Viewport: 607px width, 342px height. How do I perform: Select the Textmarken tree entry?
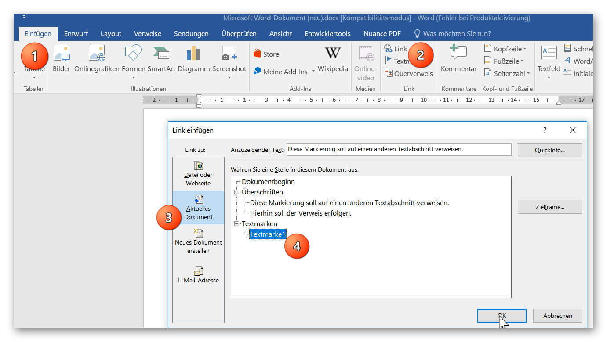pos(259,223)
